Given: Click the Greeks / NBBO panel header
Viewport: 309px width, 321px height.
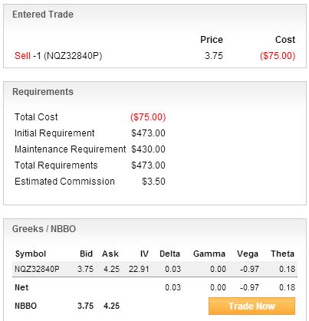Looking at the screenshot, I should pyautogui.click(x=44, y=229).
